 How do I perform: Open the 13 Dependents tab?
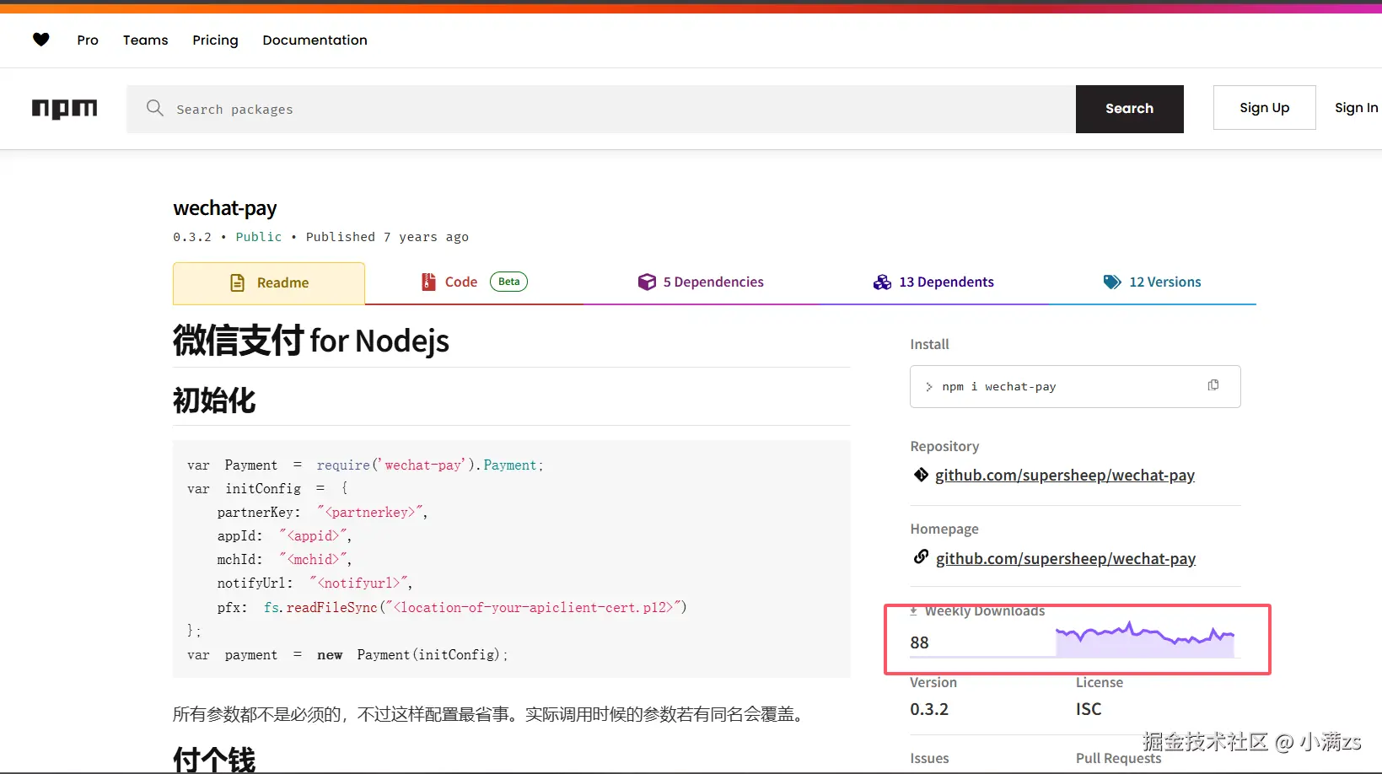(933, 282)
